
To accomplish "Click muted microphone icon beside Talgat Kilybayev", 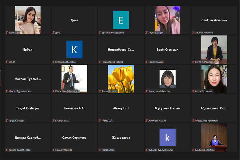I will (x=7, y=121).
